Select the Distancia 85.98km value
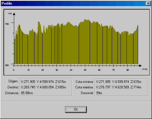This screenshot has height=119, width=152. coord(27,93)
